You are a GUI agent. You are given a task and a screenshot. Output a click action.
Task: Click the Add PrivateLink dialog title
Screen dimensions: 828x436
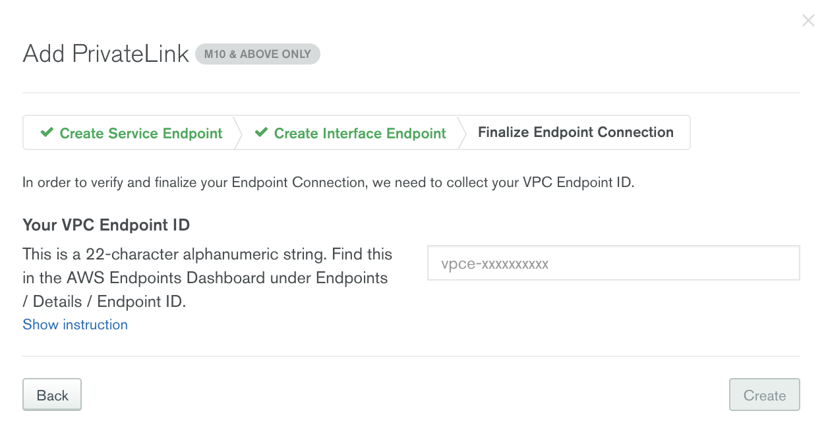click(x=105, y=53)
